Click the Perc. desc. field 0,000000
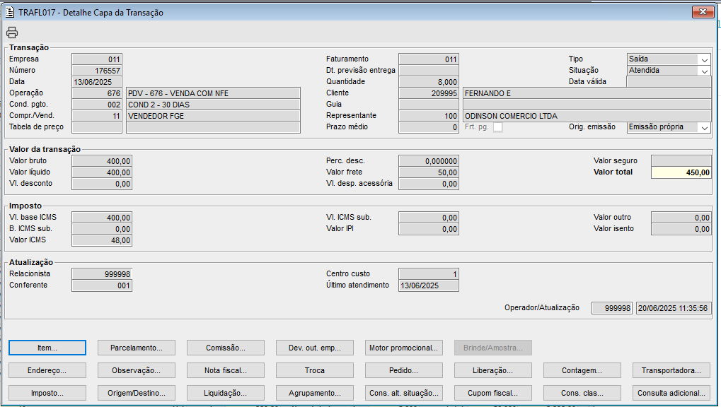This screenshot has width=721, height=407. (429, 161)
